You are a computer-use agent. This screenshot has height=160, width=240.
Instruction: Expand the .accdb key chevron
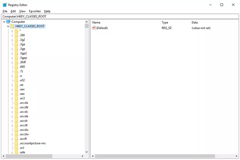pos(12,107)
